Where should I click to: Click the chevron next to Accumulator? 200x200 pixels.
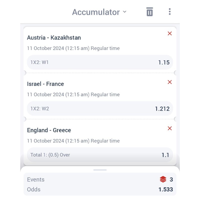point(125,12)
